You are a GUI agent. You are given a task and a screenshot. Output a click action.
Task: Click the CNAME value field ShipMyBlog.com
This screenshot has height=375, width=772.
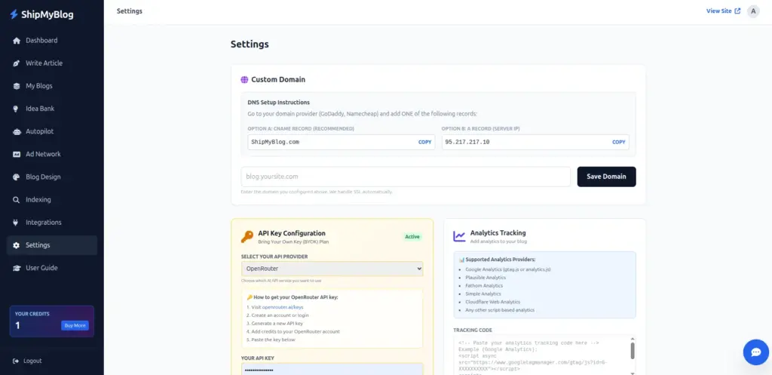340,142
